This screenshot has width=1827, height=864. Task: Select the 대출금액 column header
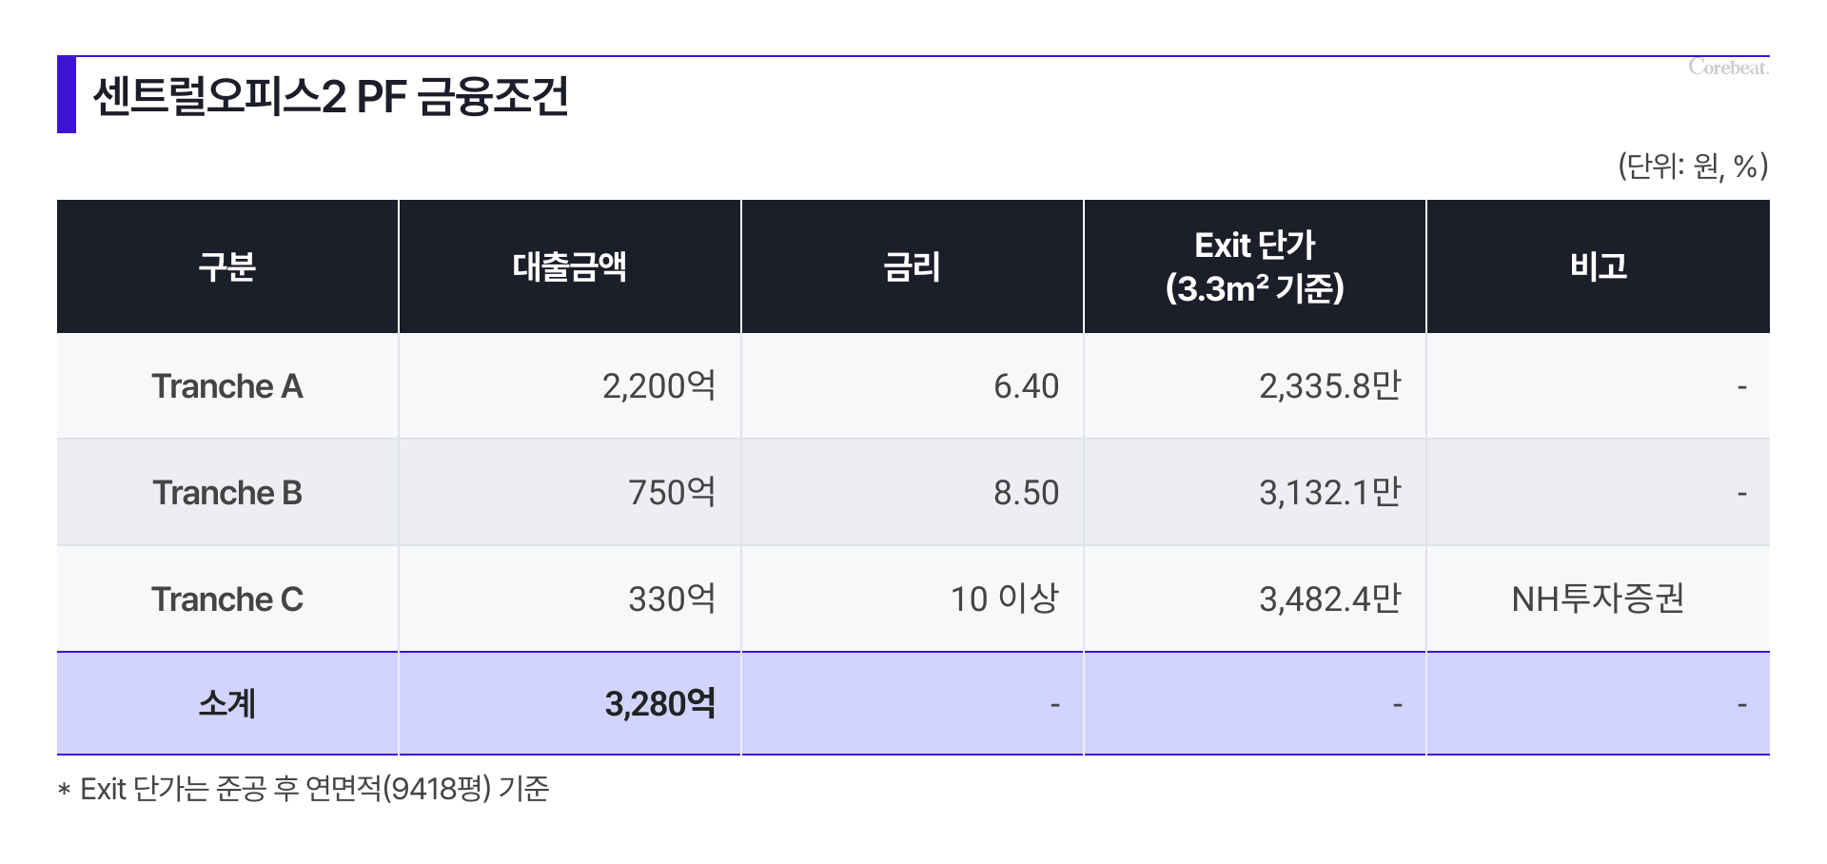(x=569, y=266)
